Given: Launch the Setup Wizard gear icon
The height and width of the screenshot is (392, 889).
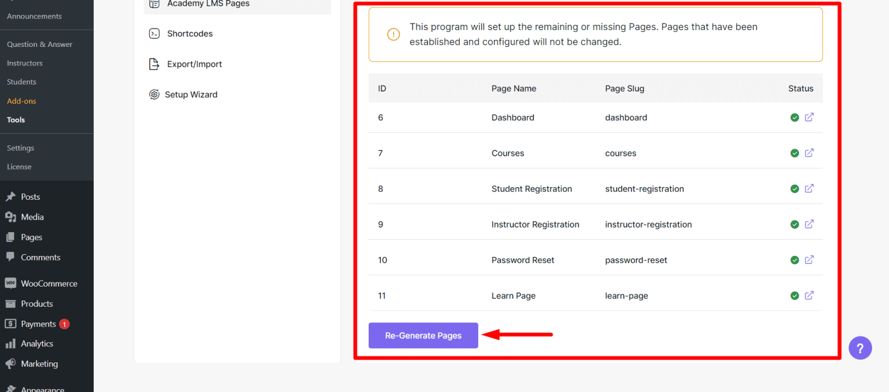Looking at the screenshot, I should [x=154, y=94].
